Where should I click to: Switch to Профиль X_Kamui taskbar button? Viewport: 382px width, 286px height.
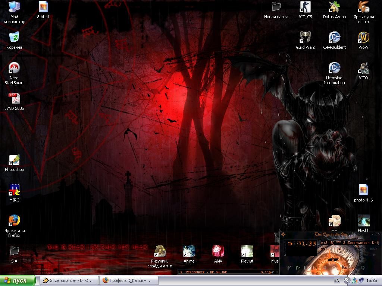coord(129,281)
